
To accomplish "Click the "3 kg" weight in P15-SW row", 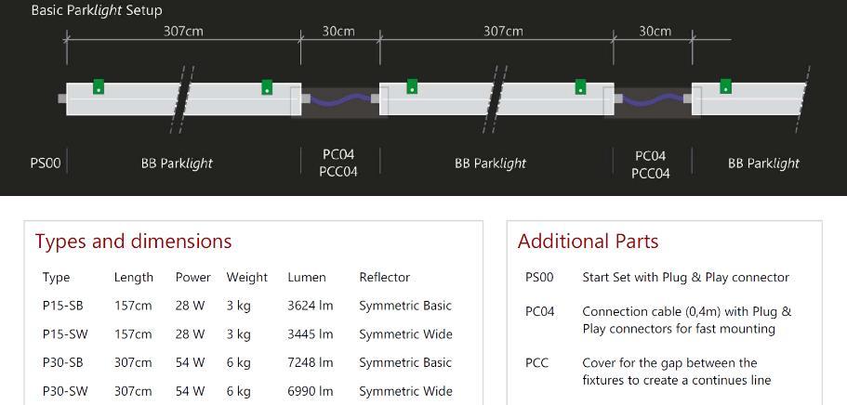I will tap(238, 334).
